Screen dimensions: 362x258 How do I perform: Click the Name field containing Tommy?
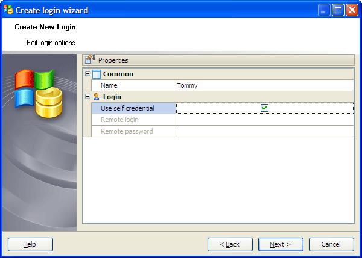click(x=264, y=85)
